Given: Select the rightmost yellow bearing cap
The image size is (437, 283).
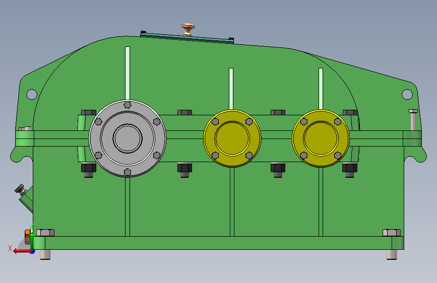Looking at the screenshot, I should tap(321, 138).
